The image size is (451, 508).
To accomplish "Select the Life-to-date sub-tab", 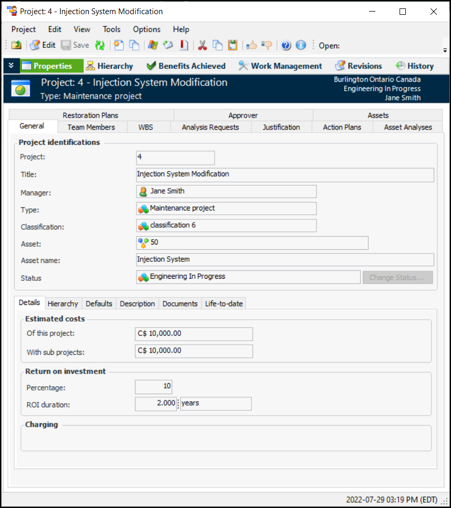I will [x=224, y=303].
